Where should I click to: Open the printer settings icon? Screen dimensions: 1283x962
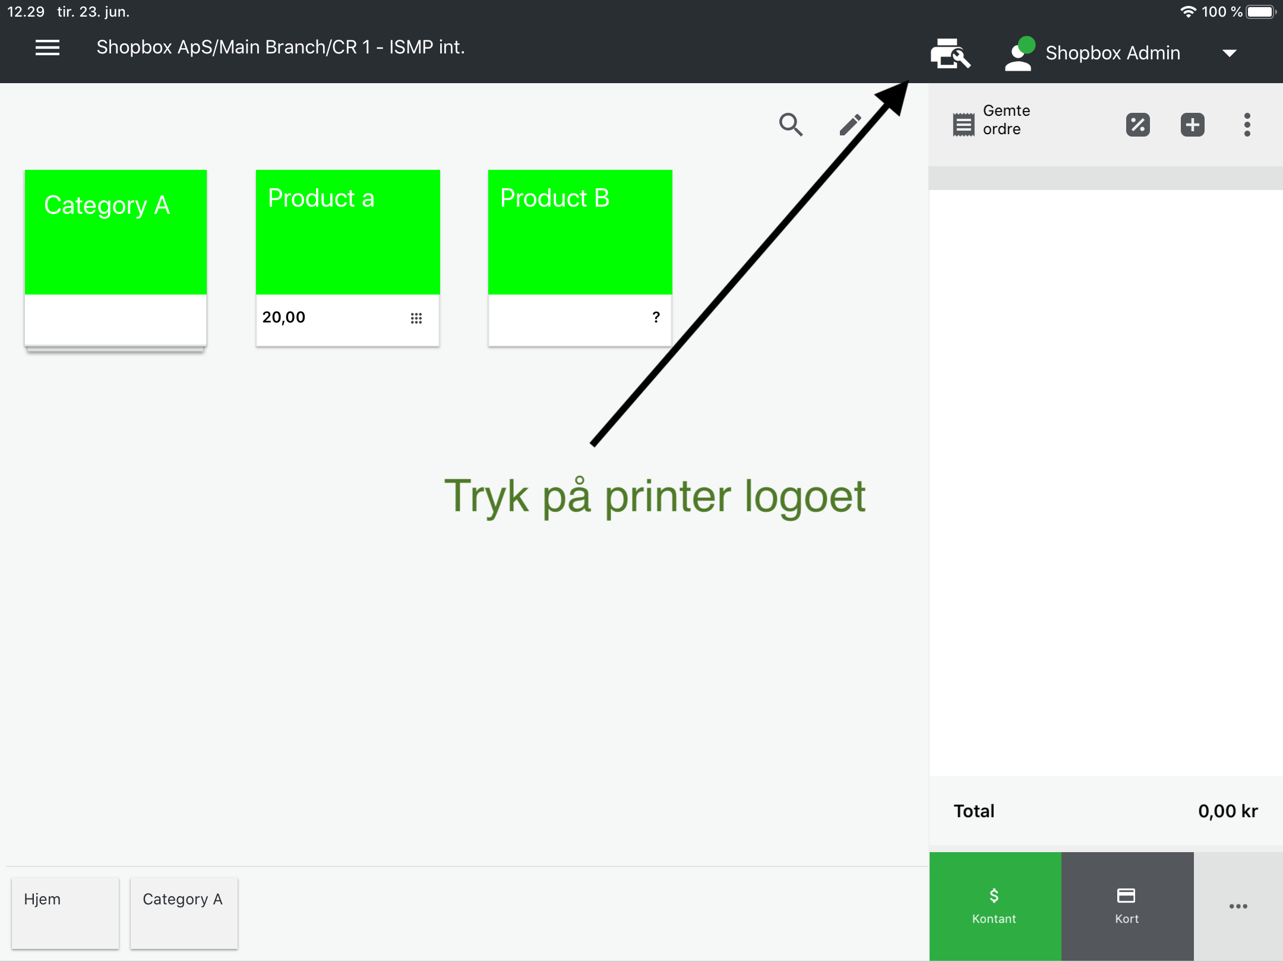pyautogui.click(x=950, y=53)
